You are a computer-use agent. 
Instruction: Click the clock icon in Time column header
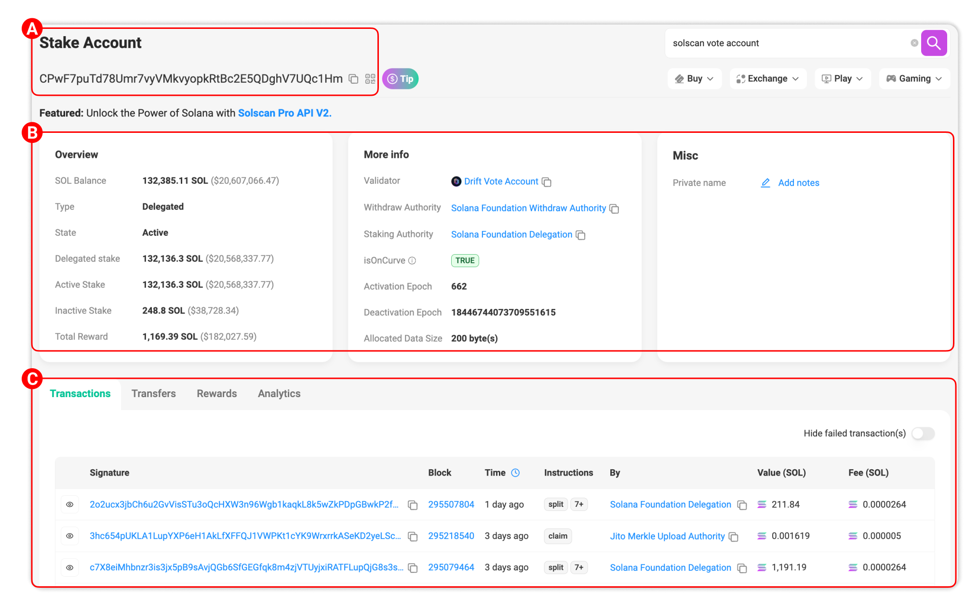pos(515,473)
